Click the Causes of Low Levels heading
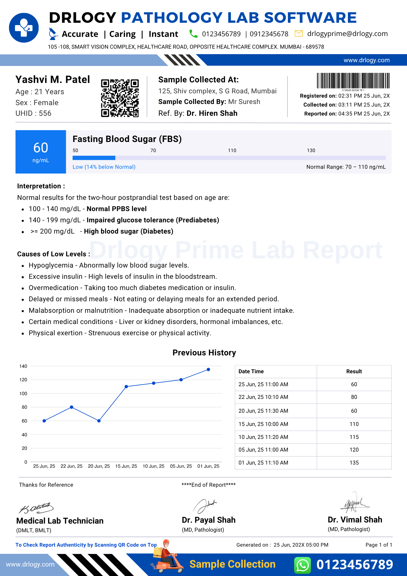The height and width of the screenshot is (576, 407). point(54,254)
